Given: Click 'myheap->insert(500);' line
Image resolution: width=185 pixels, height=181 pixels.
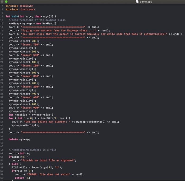Looking at the screenshot, I should click(24, 52).
